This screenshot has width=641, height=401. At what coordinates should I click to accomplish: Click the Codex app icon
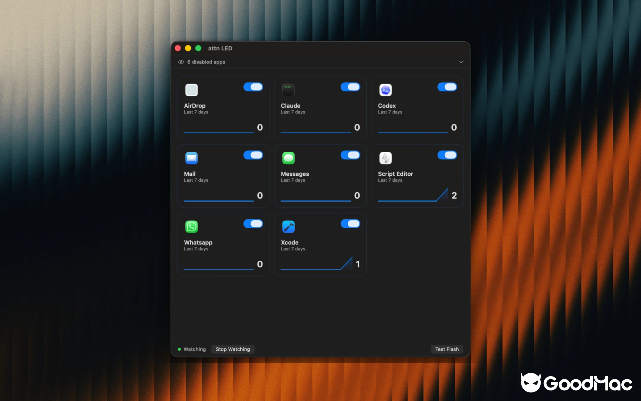pos(385,90)
